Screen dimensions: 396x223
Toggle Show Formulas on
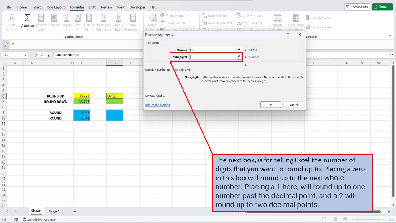[251, 15]
